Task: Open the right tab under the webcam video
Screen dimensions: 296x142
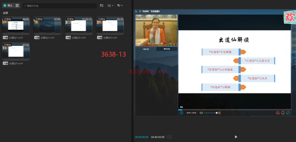Action: tap(167, 49)
